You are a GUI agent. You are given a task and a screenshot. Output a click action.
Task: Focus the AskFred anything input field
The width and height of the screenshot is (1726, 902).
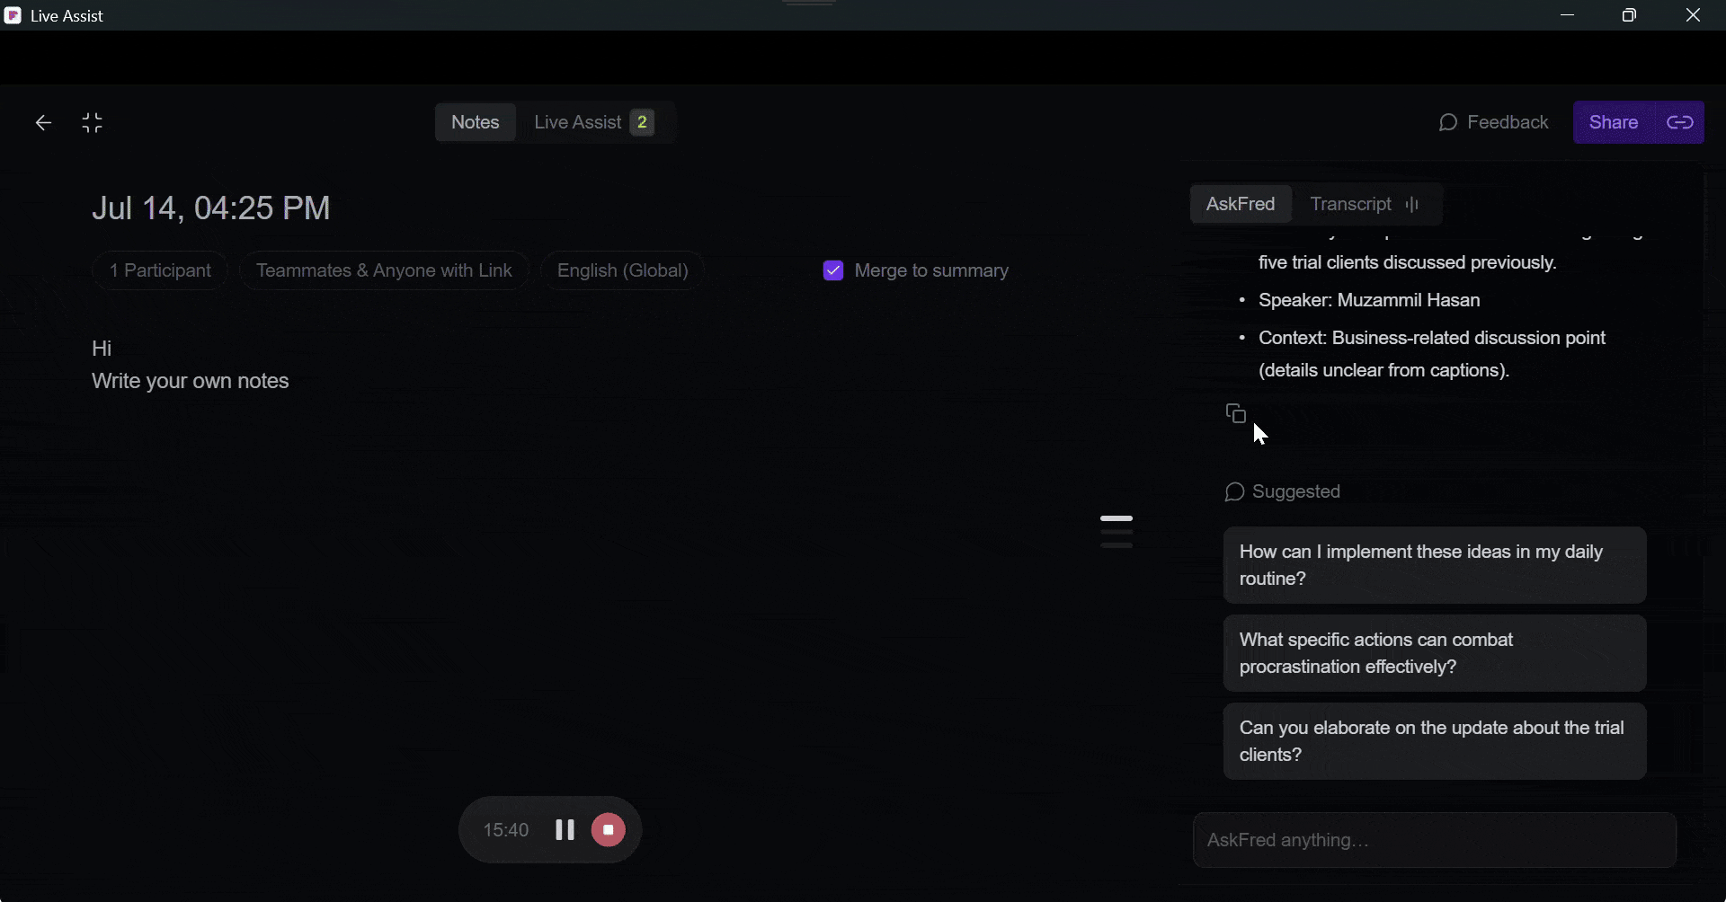click(x=1435, y=840)
